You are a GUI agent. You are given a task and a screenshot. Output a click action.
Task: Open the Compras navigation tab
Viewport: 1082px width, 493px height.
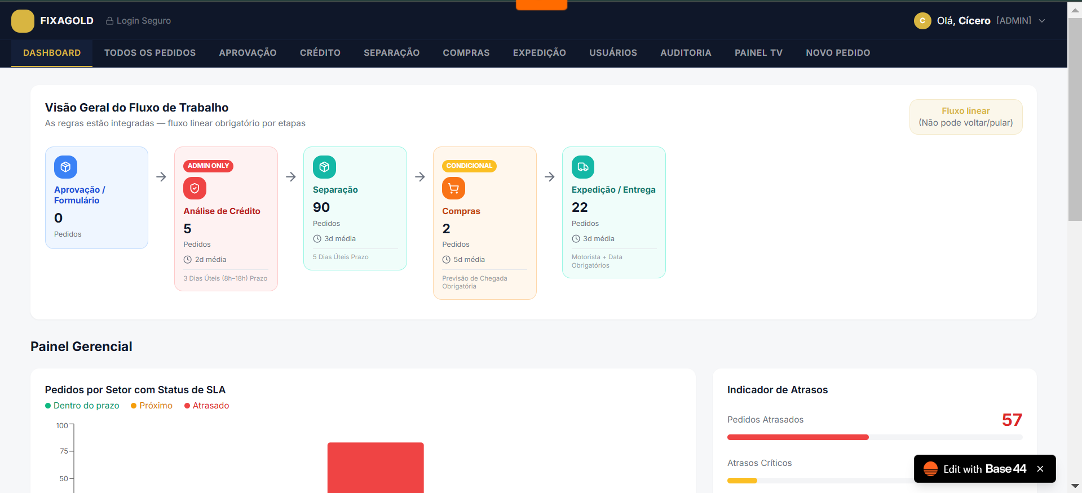[466, 53]
